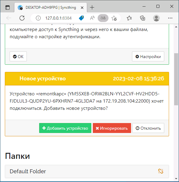Viewport: 179px width, 182px height.
Task: Click the page scrollbar thumb
Action: coord(176,79)
